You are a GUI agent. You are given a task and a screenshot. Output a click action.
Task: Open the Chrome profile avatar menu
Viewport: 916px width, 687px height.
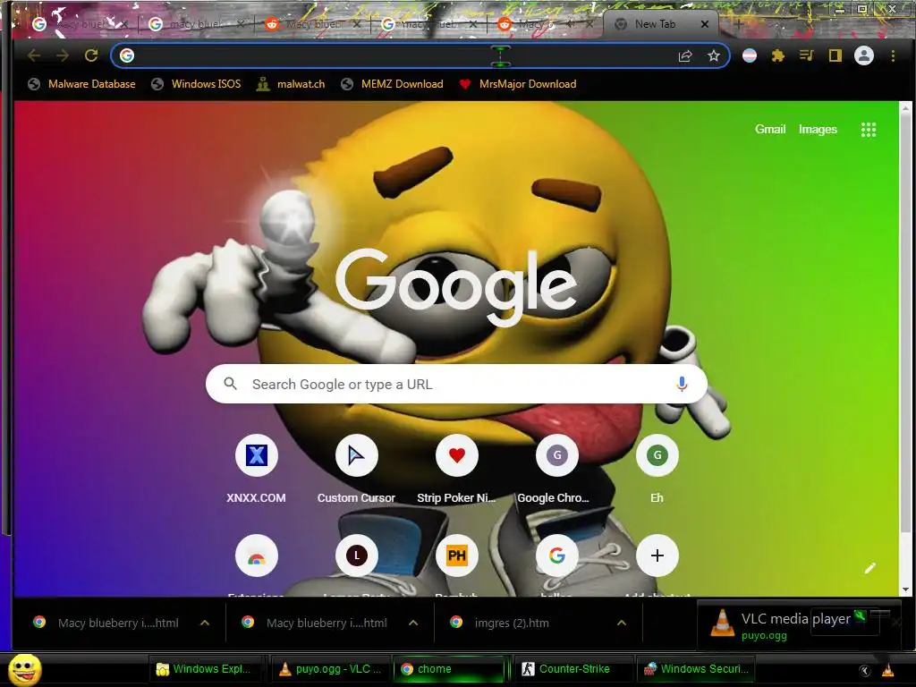click(864, 55)
